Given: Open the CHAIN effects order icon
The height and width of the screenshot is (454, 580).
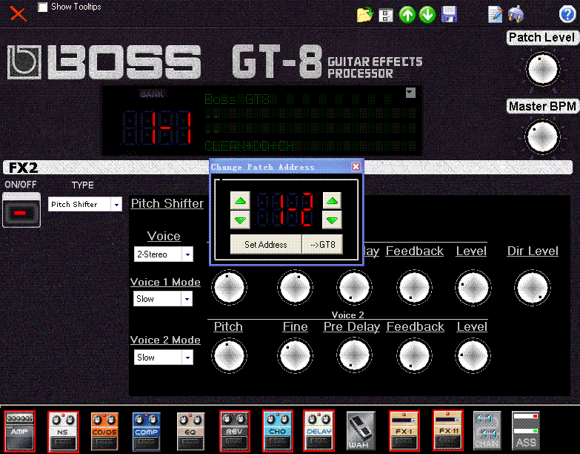Looking at the screenshot, I should [487, 431].
